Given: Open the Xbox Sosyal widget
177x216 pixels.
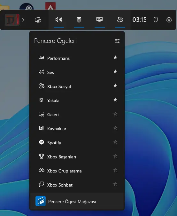Looking at the screenshot, I should [77, 86].
